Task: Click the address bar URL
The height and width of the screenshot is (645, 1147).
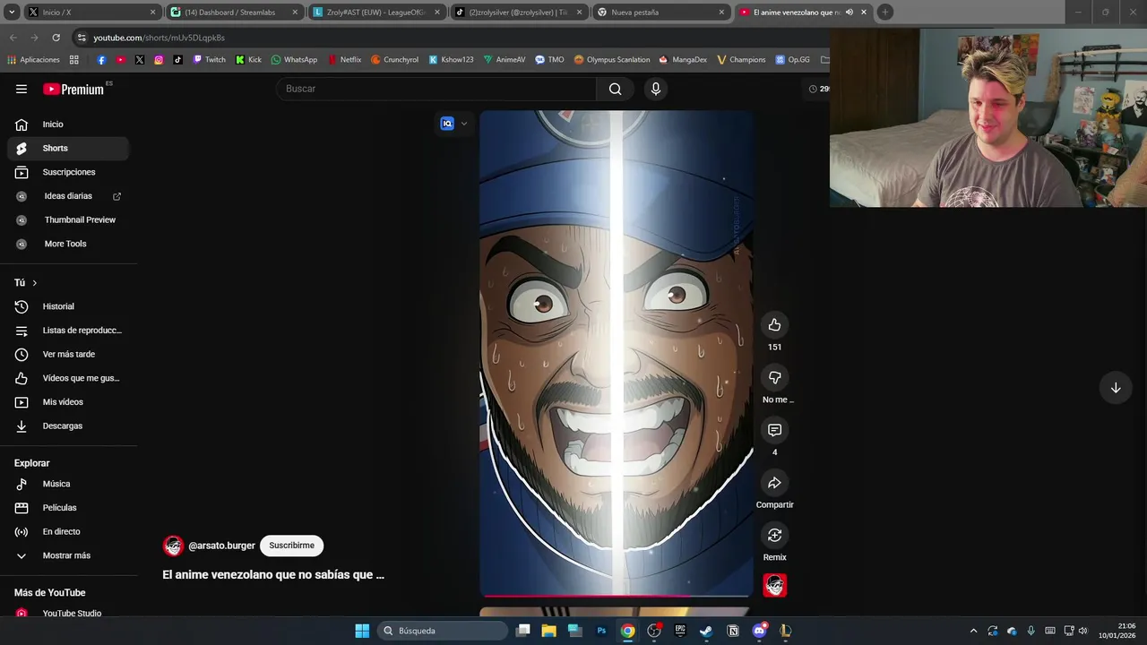Action: click(x=159, y=38)
